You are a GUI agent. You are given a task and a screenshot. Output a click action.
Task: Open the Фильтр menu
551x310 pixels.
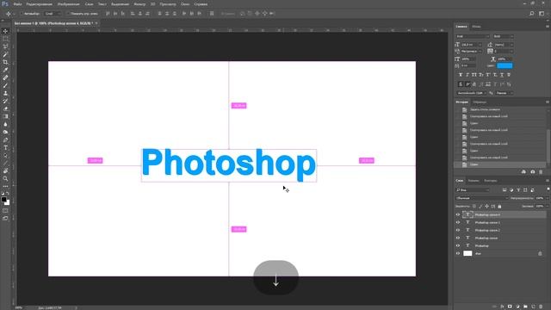[139, 4]
